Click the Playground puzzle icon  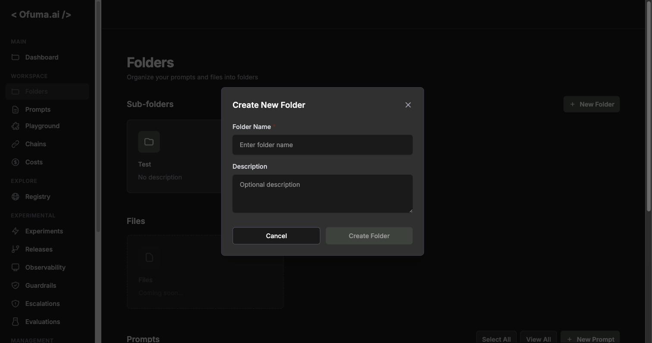16,126
